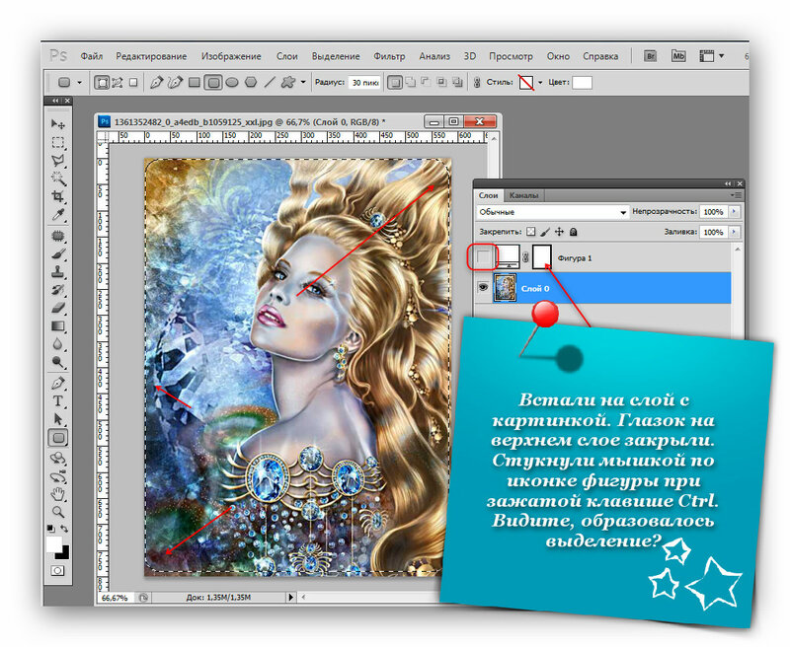Reset default foreground and background colors
This screenshot has width=790, height=647.
point(51,529)
